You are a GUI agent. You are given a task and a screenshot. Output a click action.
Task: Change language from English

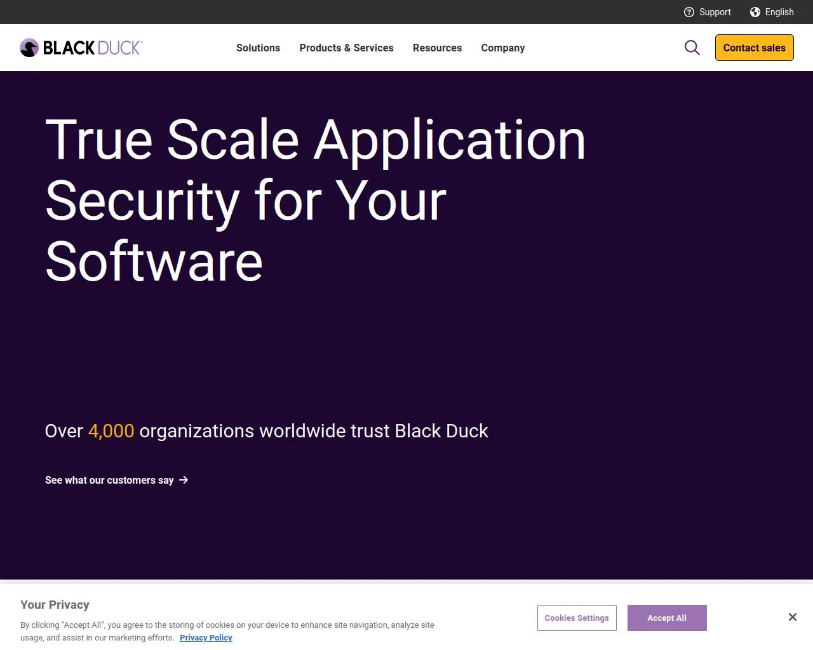click(x=772, y=12)
